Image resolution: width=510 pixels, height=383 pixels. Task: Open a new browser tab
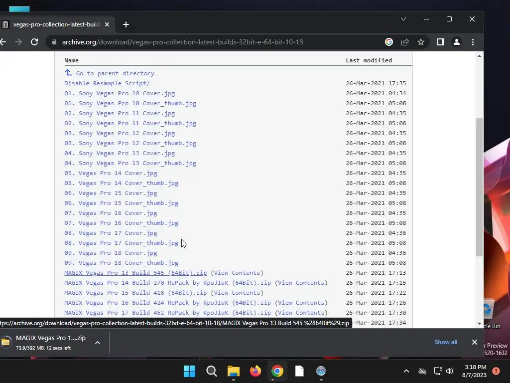[126, 24]
